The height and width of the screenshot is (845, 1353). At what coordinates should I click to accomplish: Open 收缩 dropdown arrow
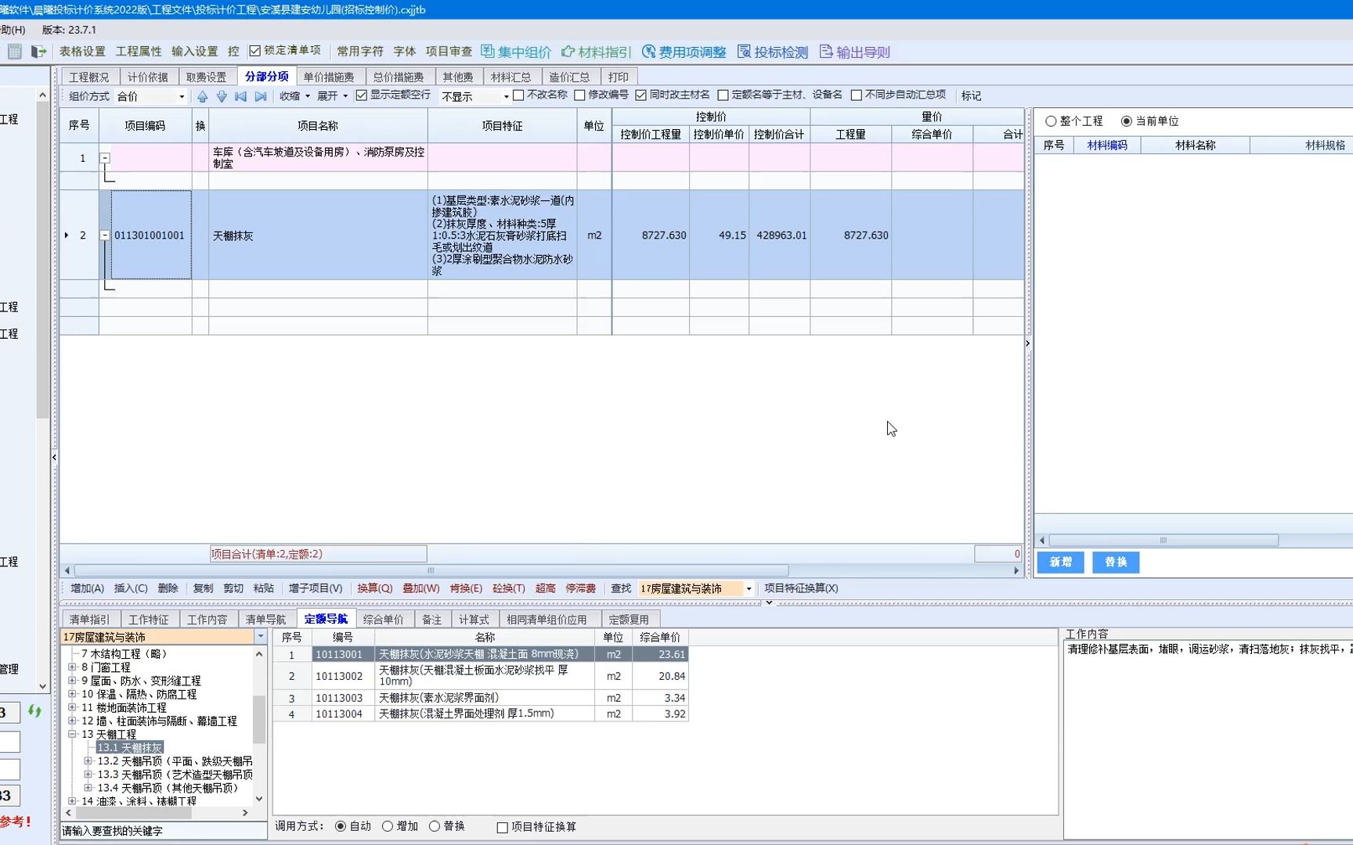308,96
